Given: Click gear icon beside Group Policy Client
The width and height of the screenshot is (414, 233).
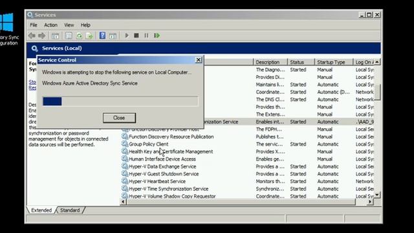Looking at the screenshot, I should [125, 144].
